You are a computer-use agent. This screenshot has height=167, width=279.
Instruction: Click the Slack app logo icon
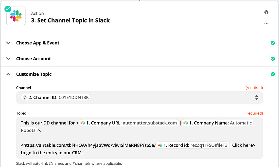tap(16, 16)
